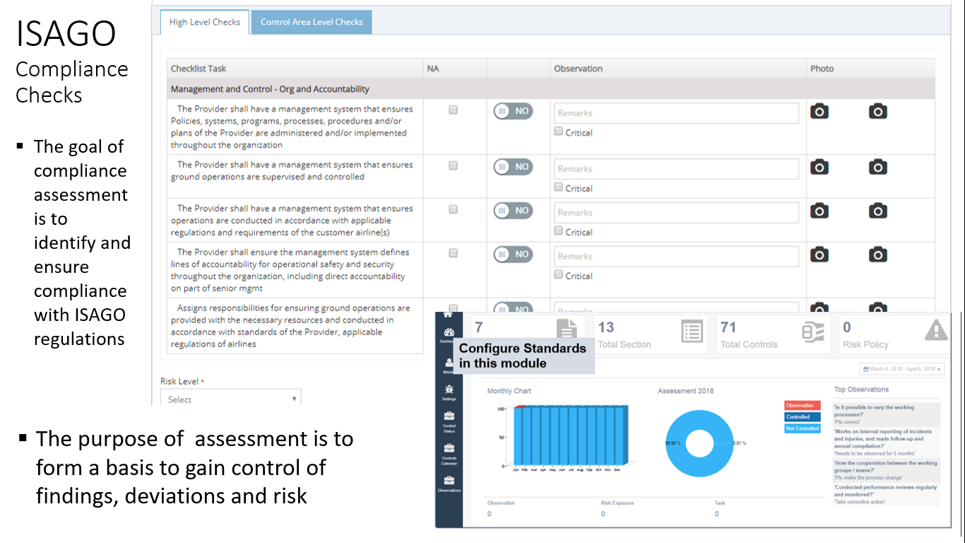Click the 'Checklist Task' column header
965x543 pixels.
tap(199, 69)
